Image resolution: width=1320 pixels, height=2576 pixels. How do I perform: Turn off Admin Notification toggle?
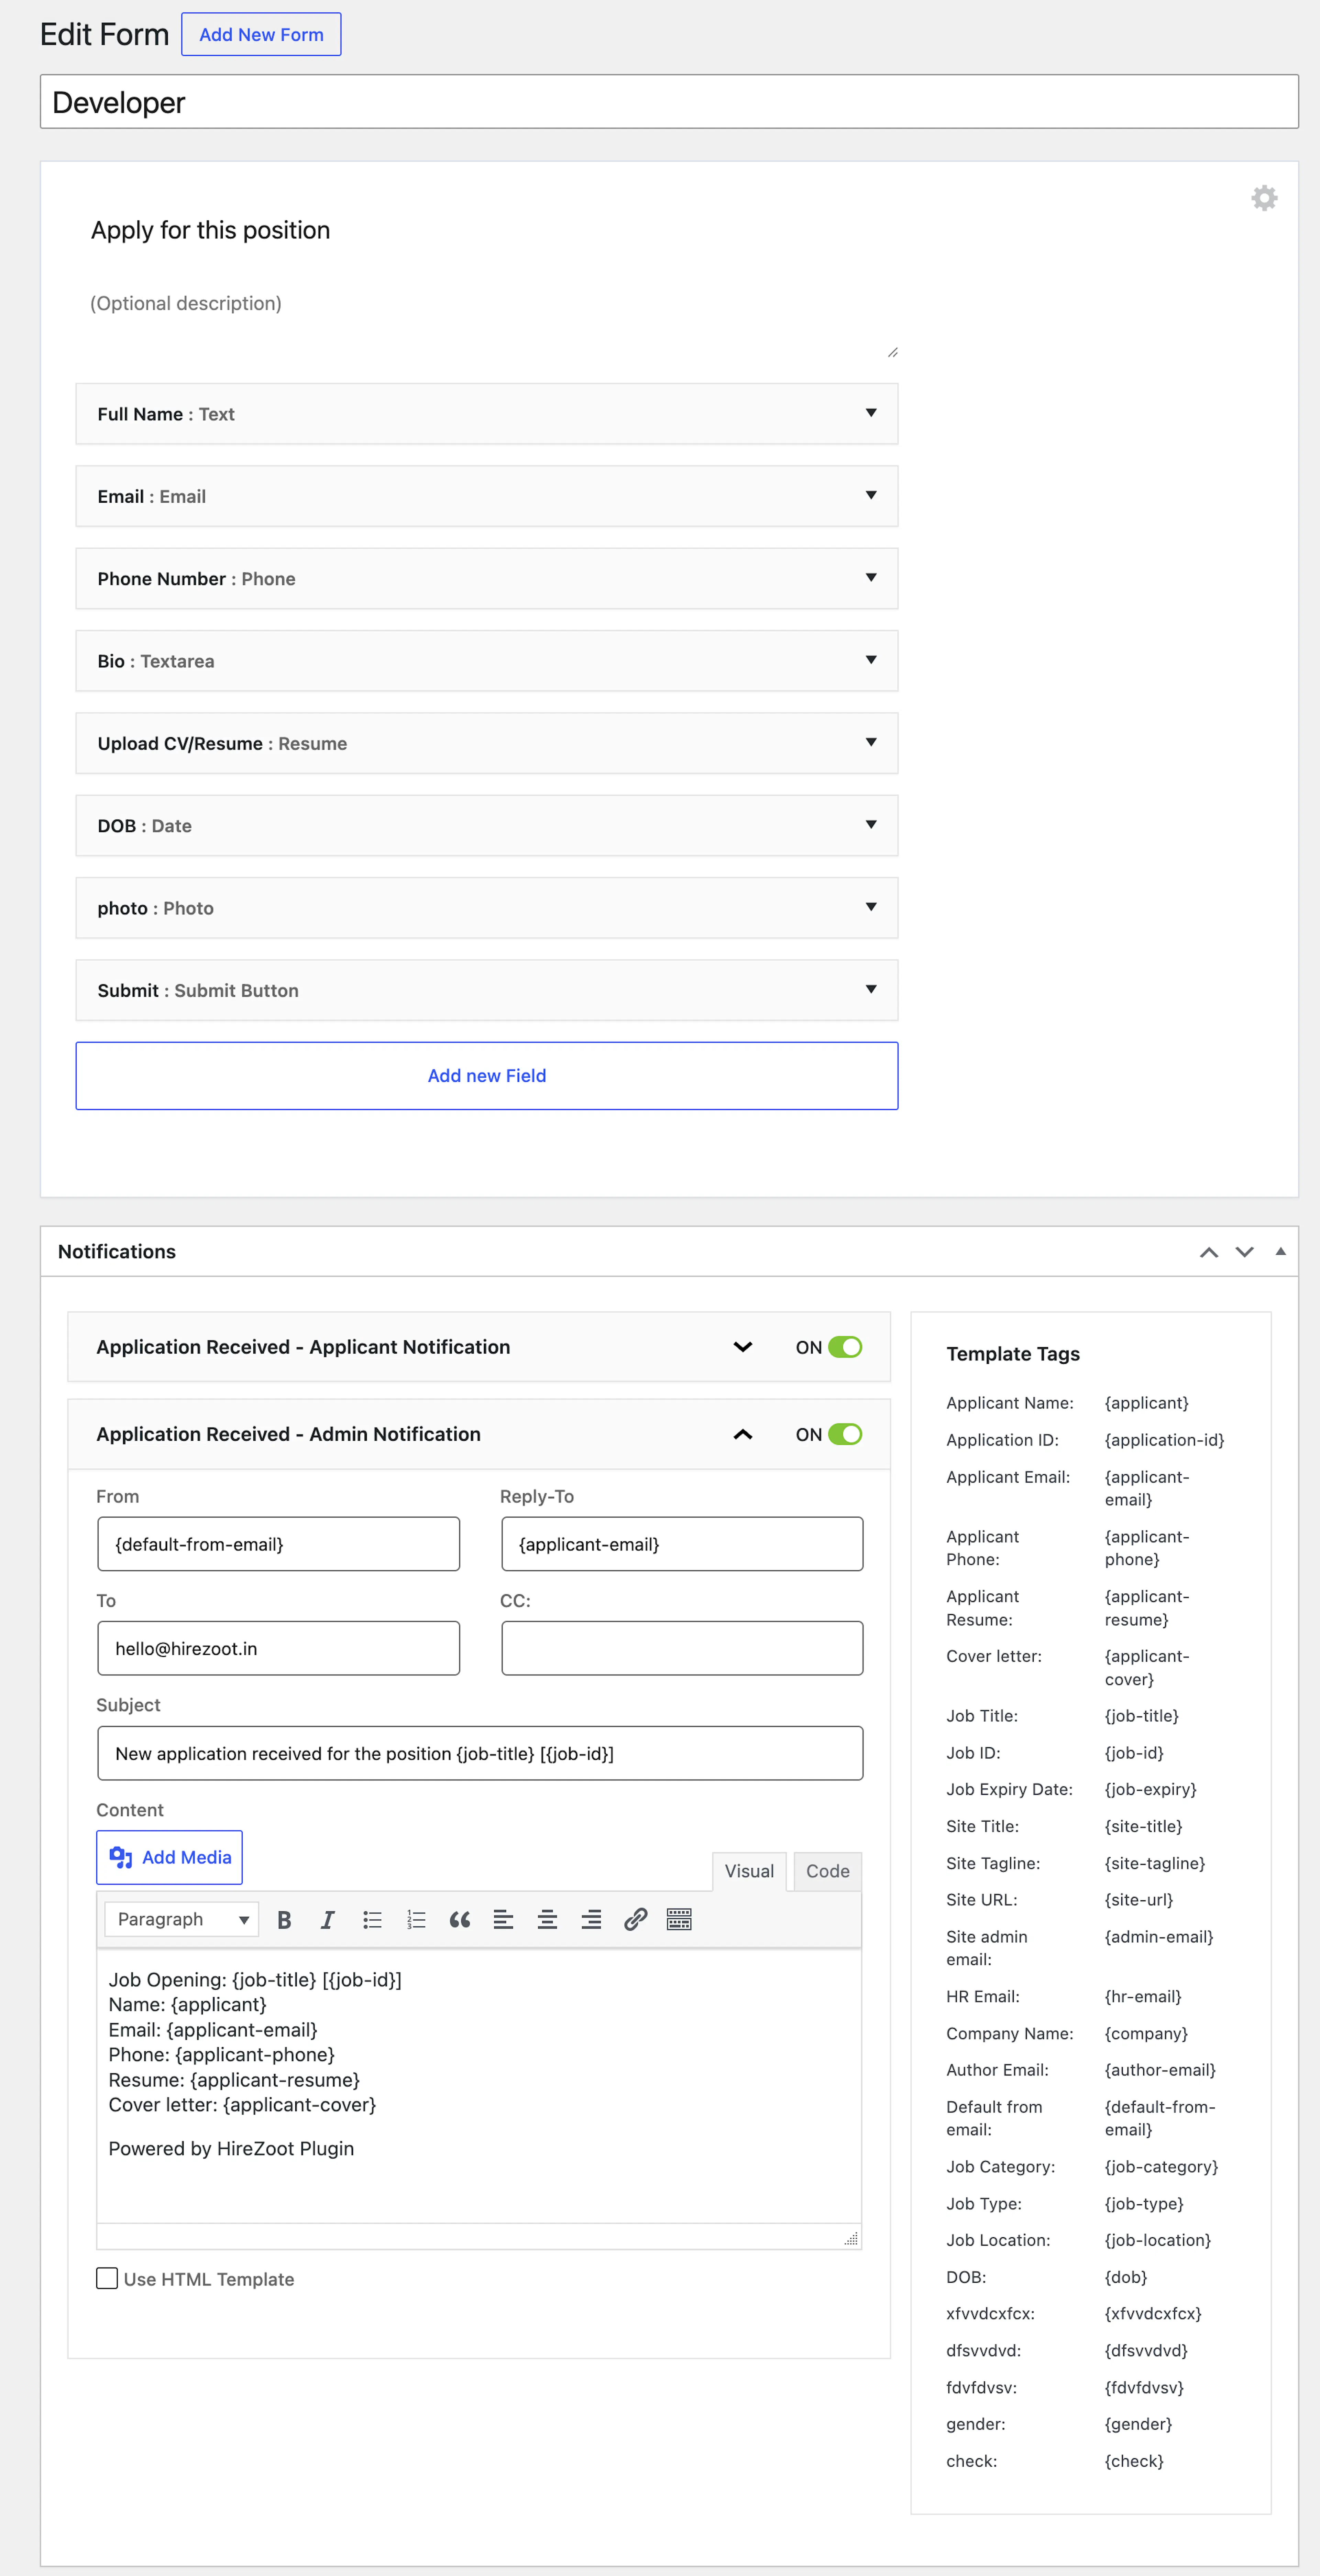pyautogui.click(x=845, y=1434)
